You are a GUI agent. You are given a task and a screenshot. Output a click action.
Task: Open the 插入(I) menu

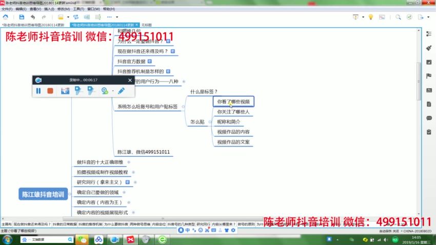tap(49, 9)
